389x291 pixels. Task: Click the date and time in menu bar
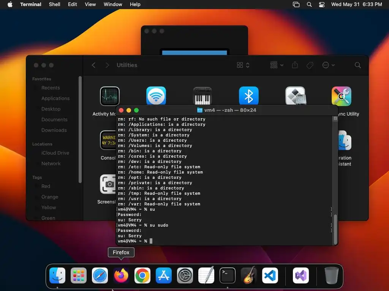(356, 5)
